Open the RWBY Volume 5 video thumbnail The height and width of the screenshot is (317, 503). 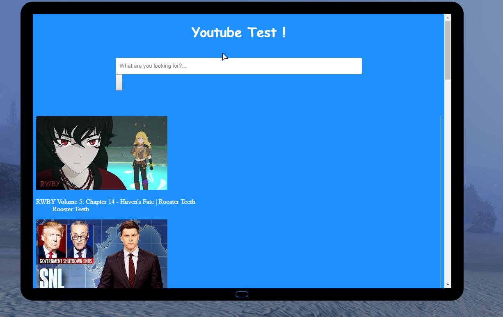(x=102, y=153)
